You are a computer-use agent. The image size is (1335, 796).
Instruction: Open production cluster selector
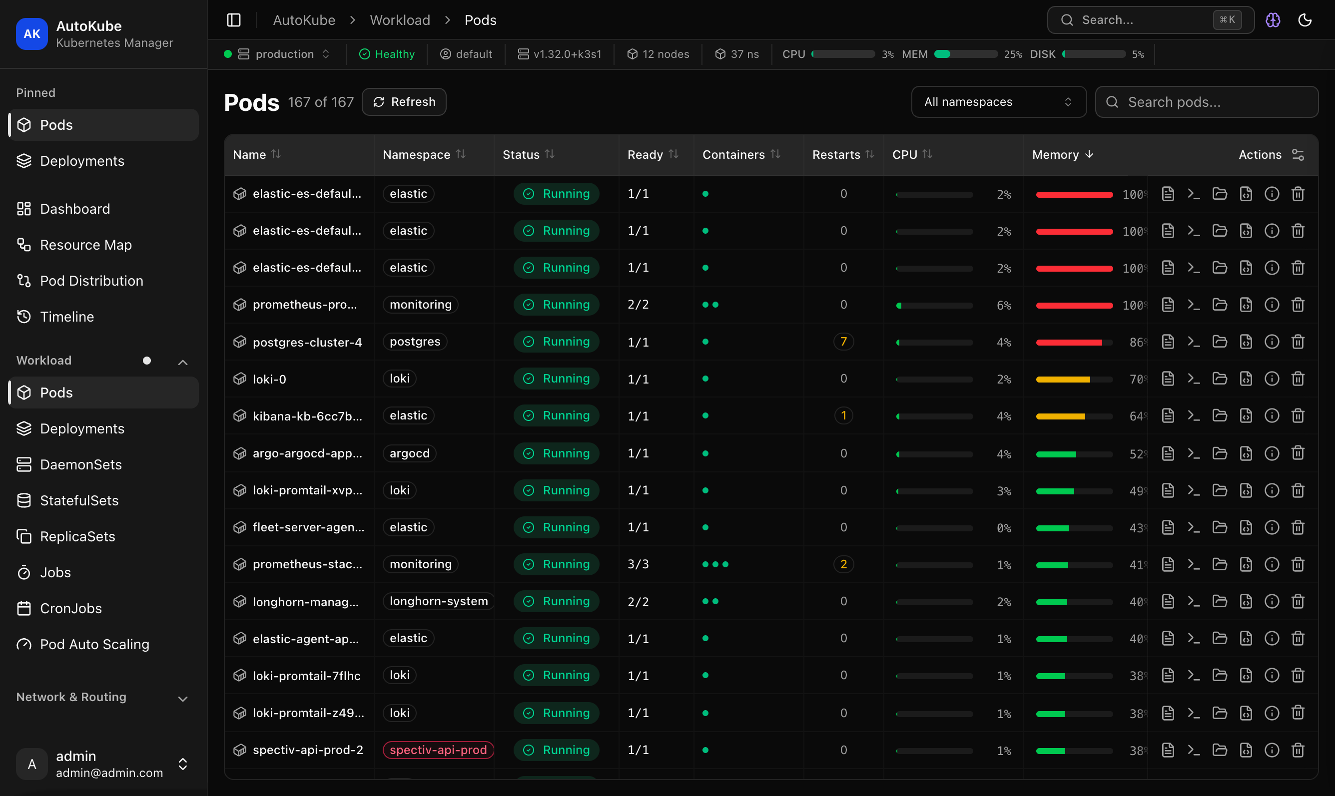tap(284, 54)
